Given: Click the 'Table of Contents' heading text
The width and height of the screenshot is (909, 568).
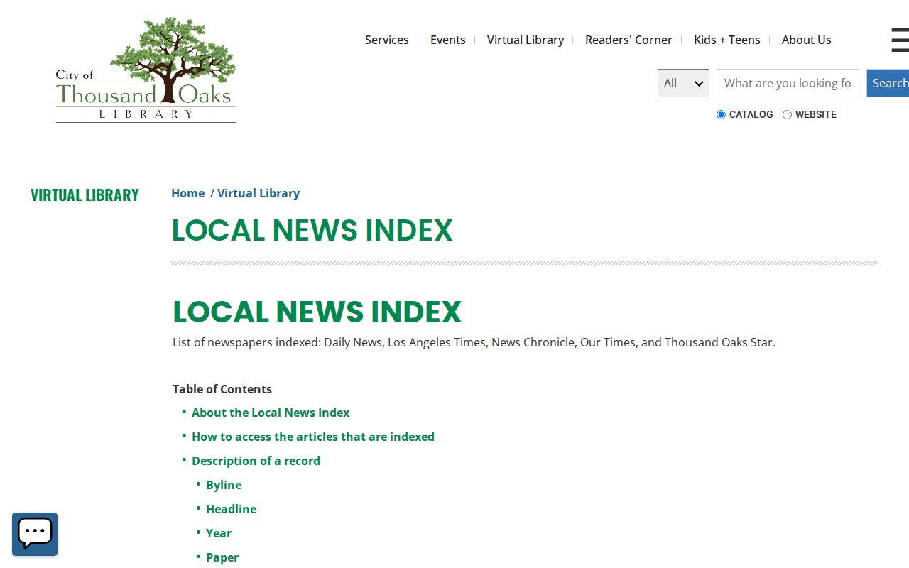Looking at the screenshot, I should [222, 389].
